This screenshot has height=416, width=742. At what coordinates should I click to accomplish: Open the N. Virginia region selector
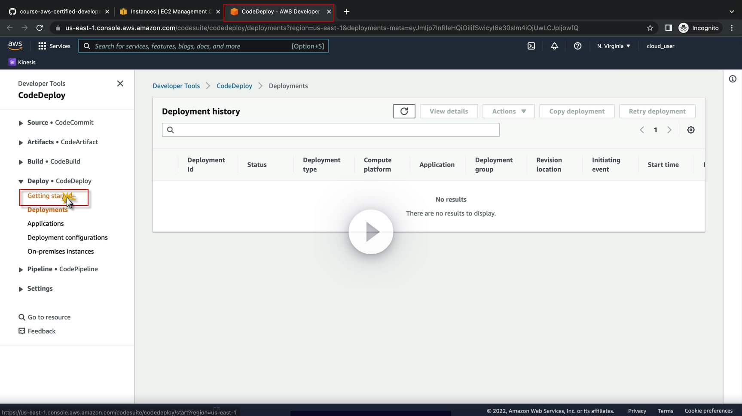click(614, 46)
